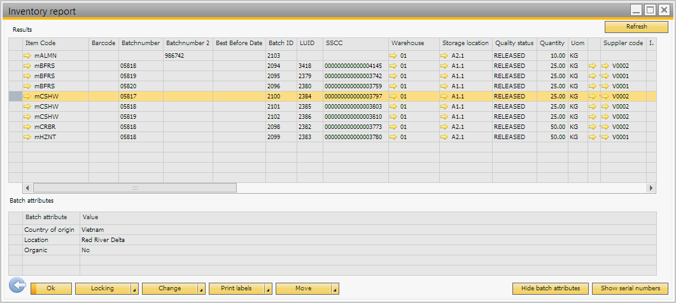Click supplier V0002 link arrow in mCRBR row
676x303 pixels.
pyautogui.click(x=605, y=127)
